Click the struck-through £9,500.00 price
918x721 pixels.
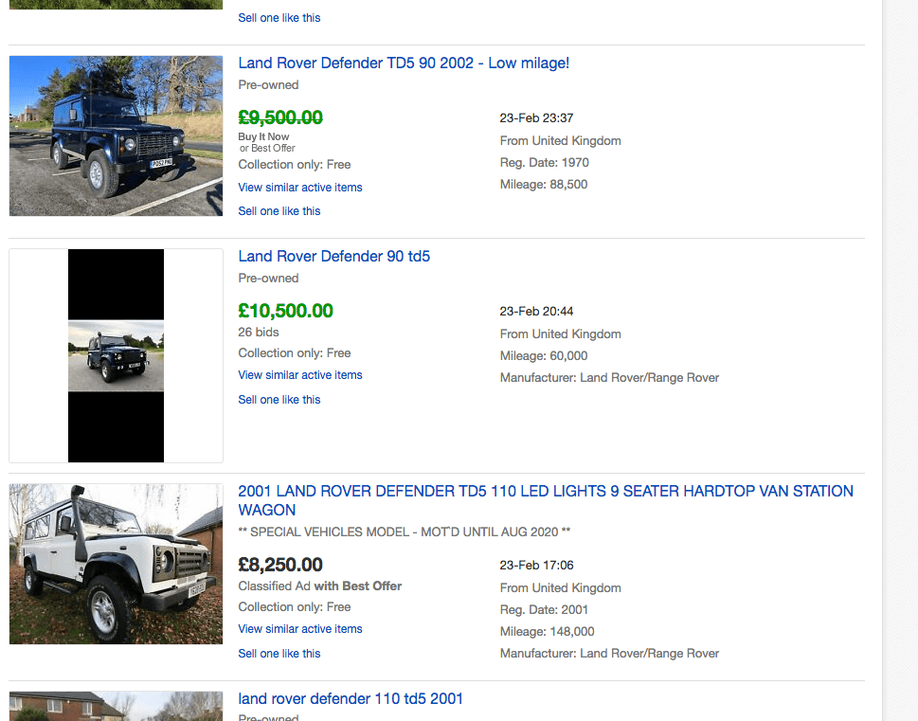(x=280, y=117)
